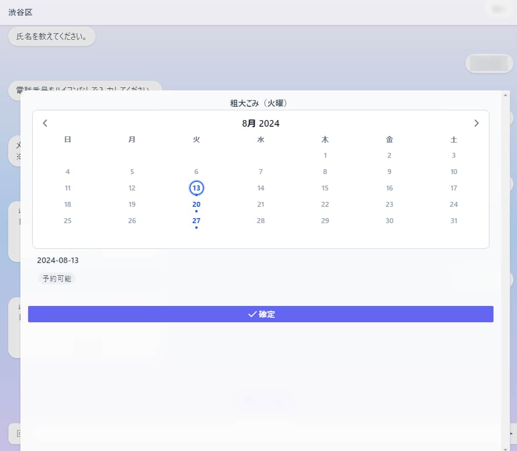Select August 20 in calendar

(197, 204)
